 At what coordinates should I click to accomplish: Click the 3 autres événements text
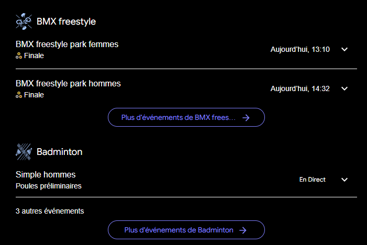pos(50,211)
